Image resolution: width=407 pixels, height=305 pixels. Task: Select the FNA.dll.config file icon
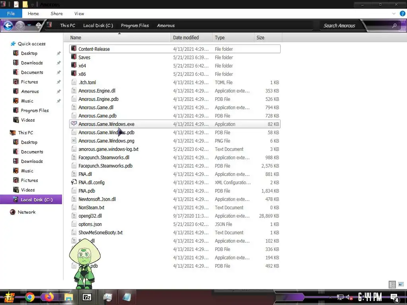click(x=74, y=182)
